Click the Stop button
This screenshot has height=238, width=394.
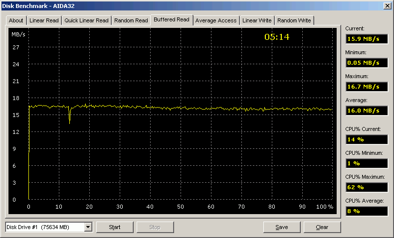155,227
